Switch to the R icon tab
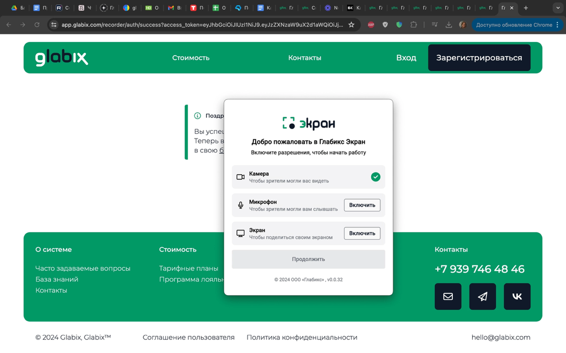The image size is (566, 353). (63, 8)
